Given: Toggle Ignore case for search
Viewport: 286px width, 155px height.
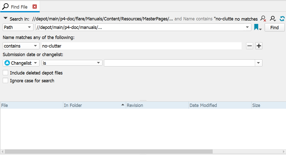Looking at the screenshot, I should pos(5,81).
